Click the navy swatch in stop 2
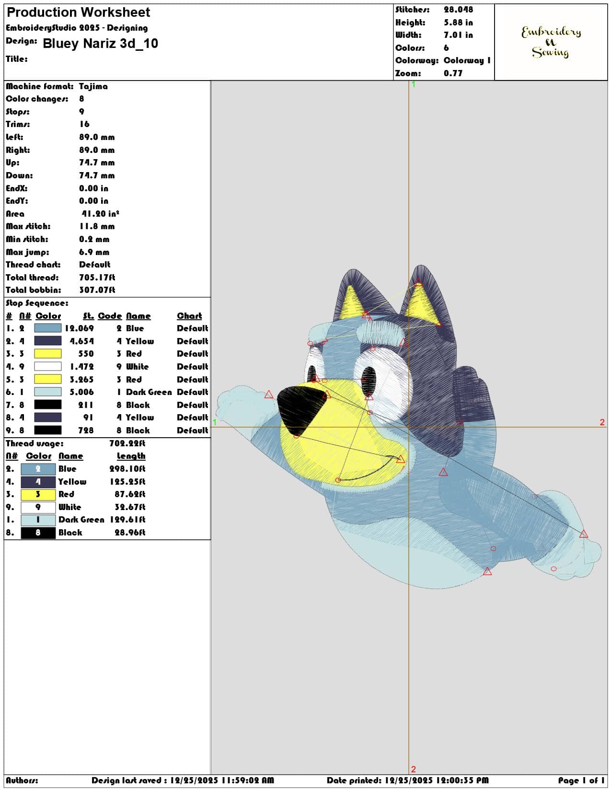The width and height of the screenshot is (611, 791). pos(48,341)
